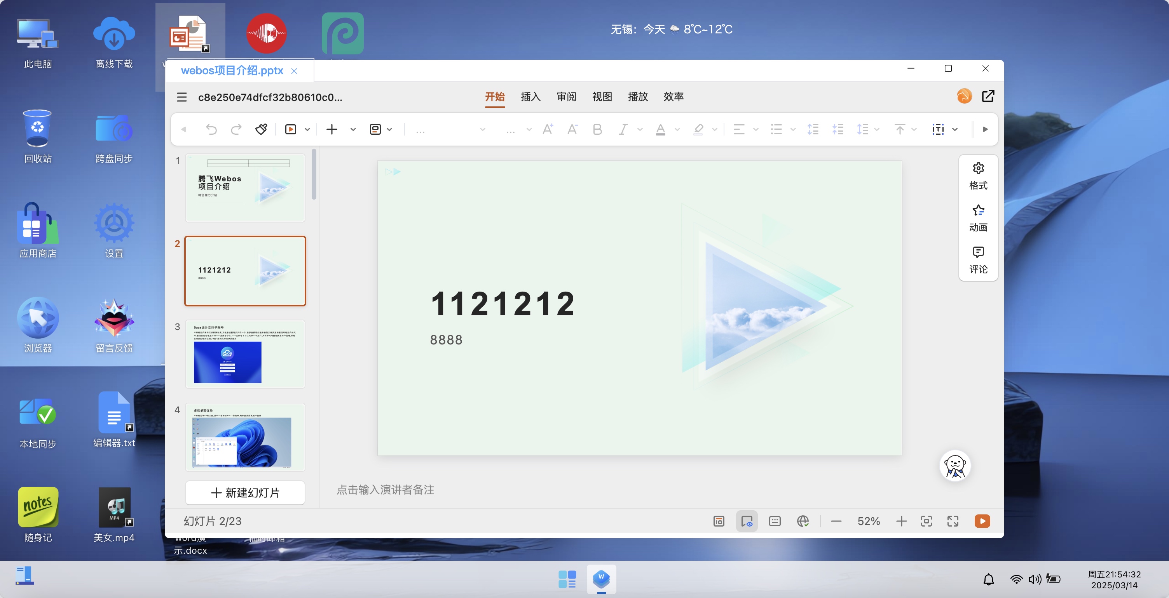This screenshot has width=1169, height=598.
Task: Select slide 3 thumbnail in panel
Action: point(245,354)
